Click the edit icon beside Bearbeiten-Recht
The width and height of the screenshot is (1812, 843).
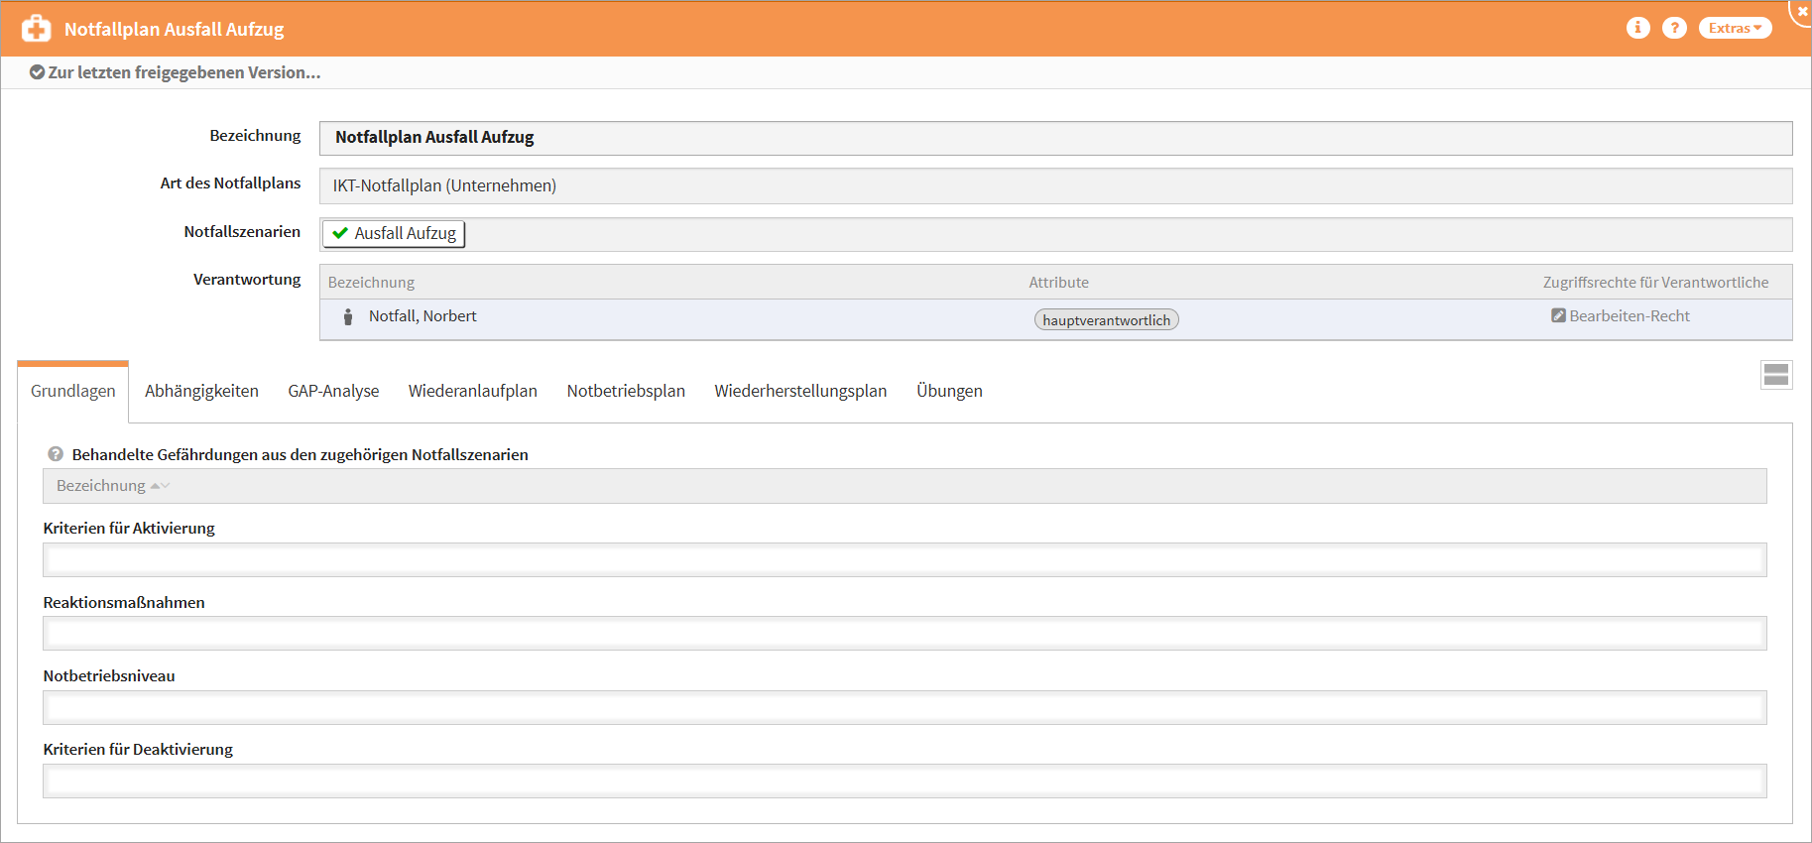1558,315
